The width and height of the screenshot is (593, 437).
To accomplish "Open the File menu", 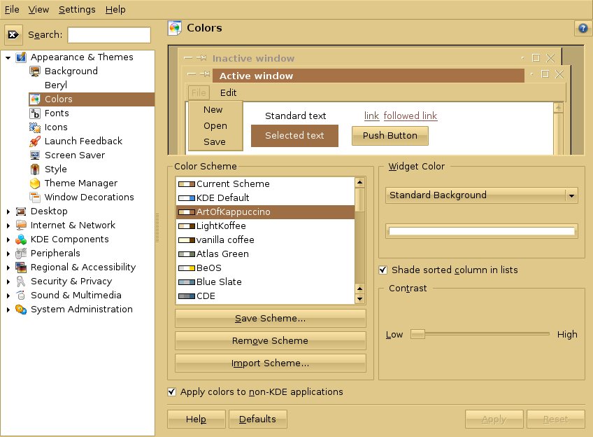I will point(12,10).
